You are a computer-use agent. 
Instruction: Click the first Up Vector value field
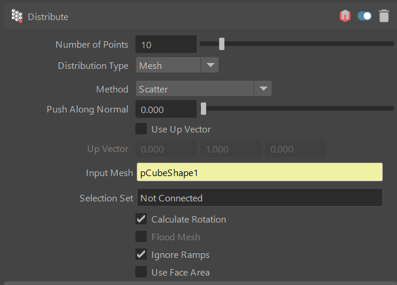tap(167, 149)
